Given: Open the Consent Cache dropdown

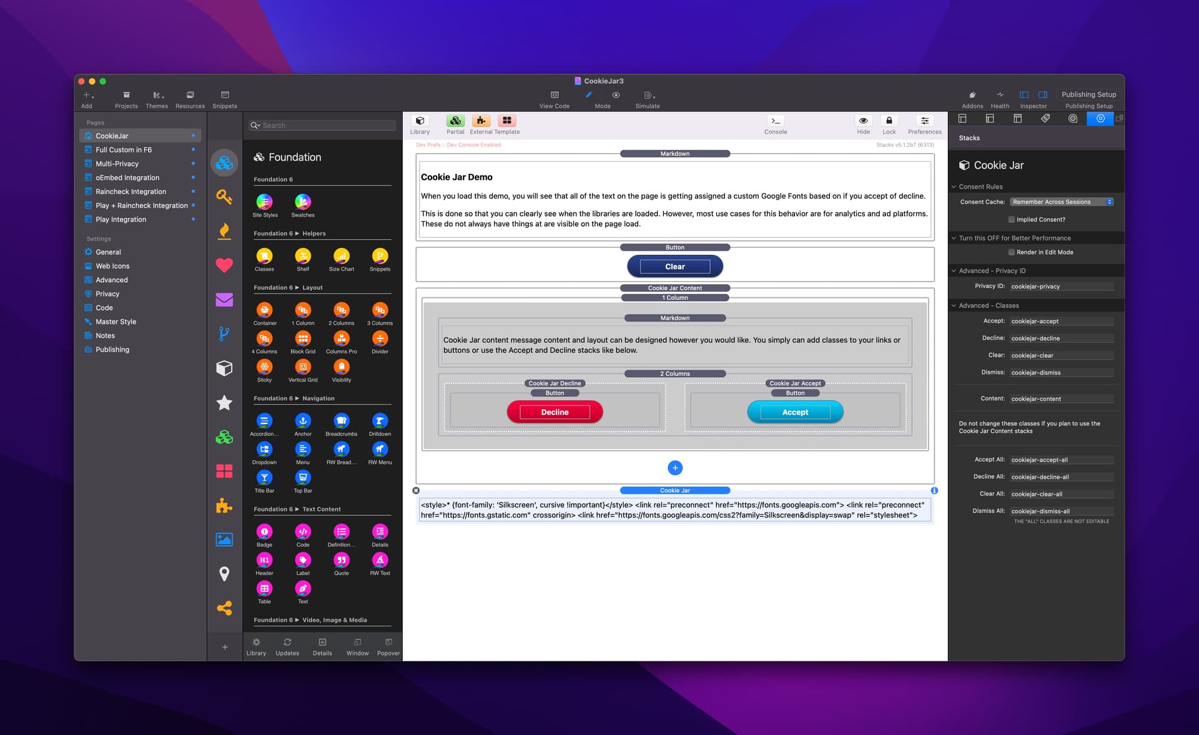Looking at the screenshot, I should (x=1062, y=202).
